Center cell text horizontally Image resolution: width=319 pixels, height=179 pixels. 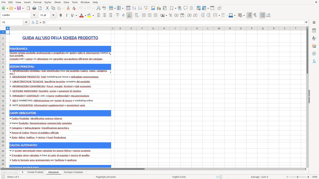(104, 15)
